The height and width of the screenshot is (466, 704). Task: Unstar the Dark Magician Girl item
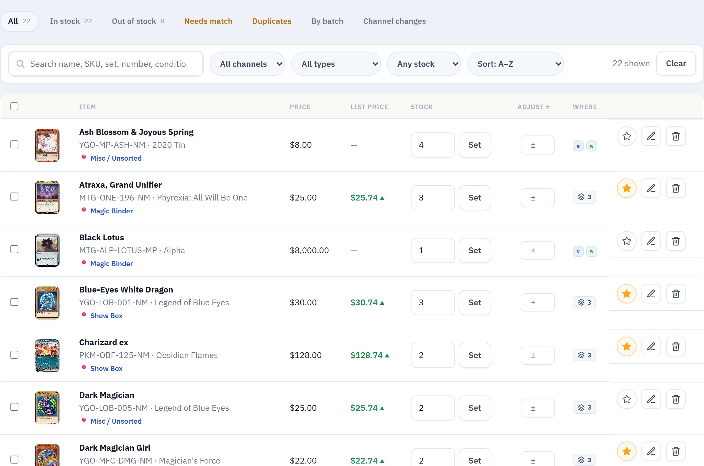pos(627,451)
